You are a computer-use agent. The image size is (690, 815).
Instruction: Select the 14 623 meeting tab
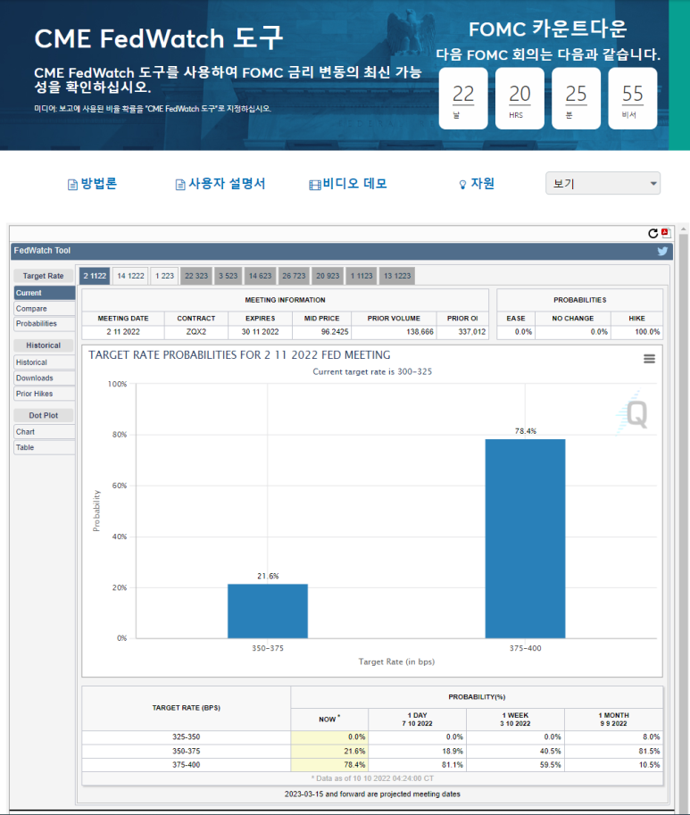260,276
